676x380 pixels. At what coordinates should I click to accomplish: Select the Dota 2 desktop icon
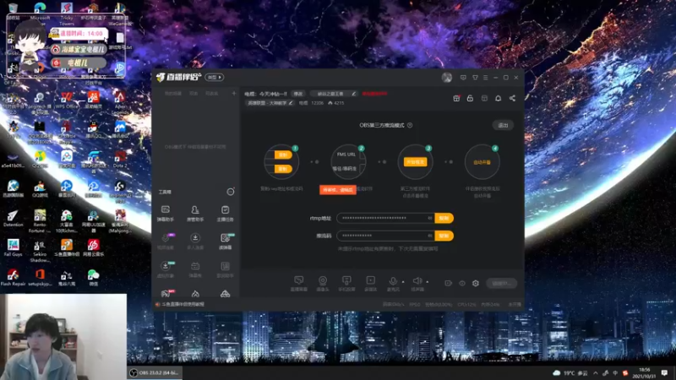120,158
